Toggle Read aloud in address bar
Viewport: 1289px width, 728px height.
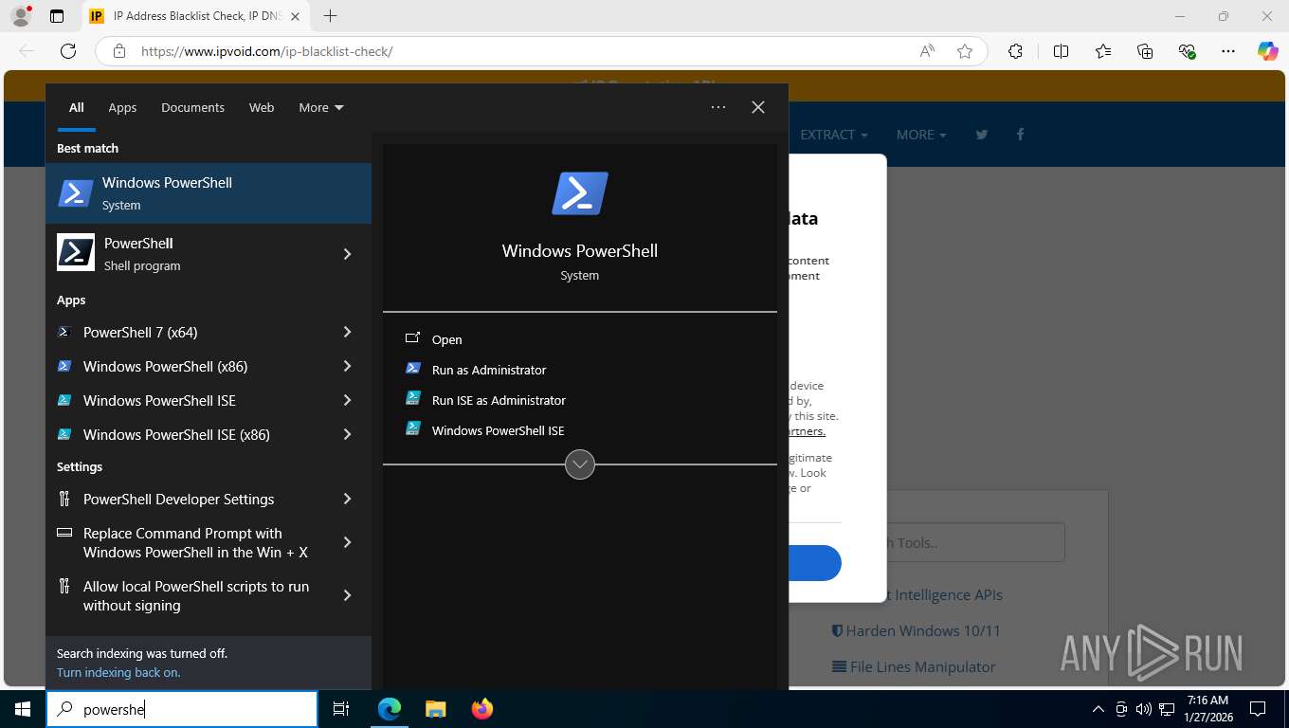(x=927, y=51)
